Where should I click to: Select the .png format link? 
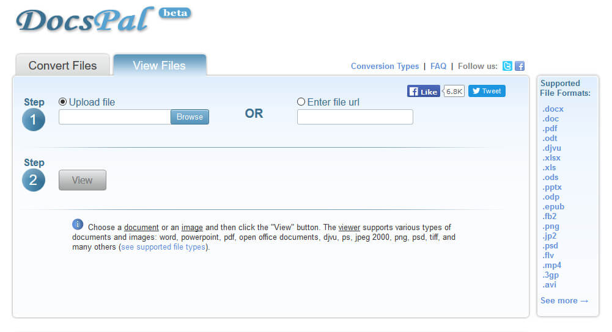click(x=550, y=226)
